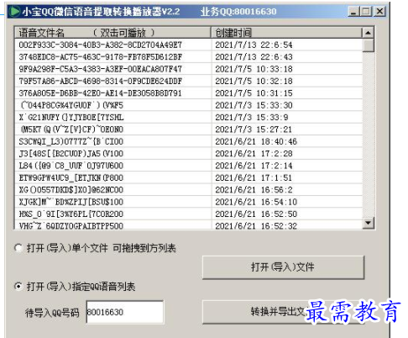
Task: Click the 转换并导出文件 button
Action: [283, 312]
